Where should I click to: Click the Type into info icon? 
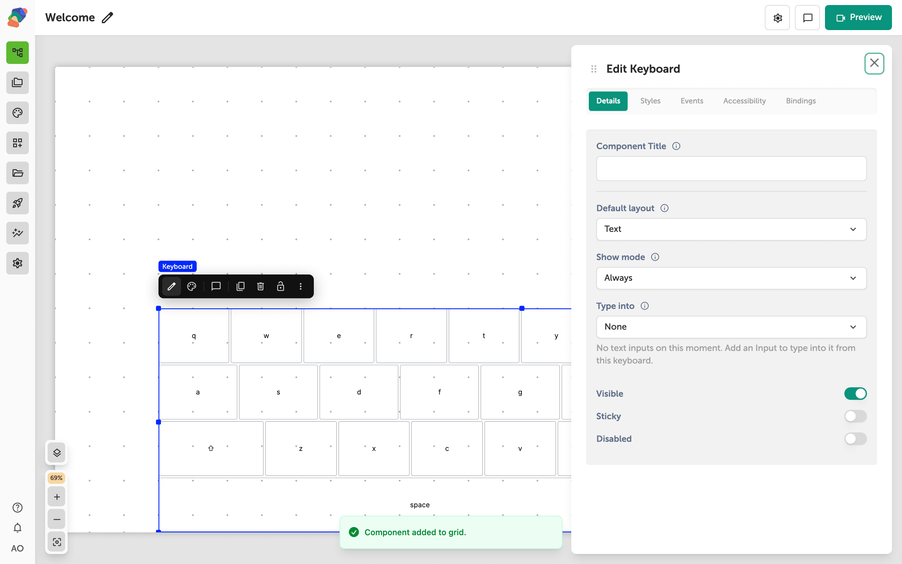coord(645,306)
